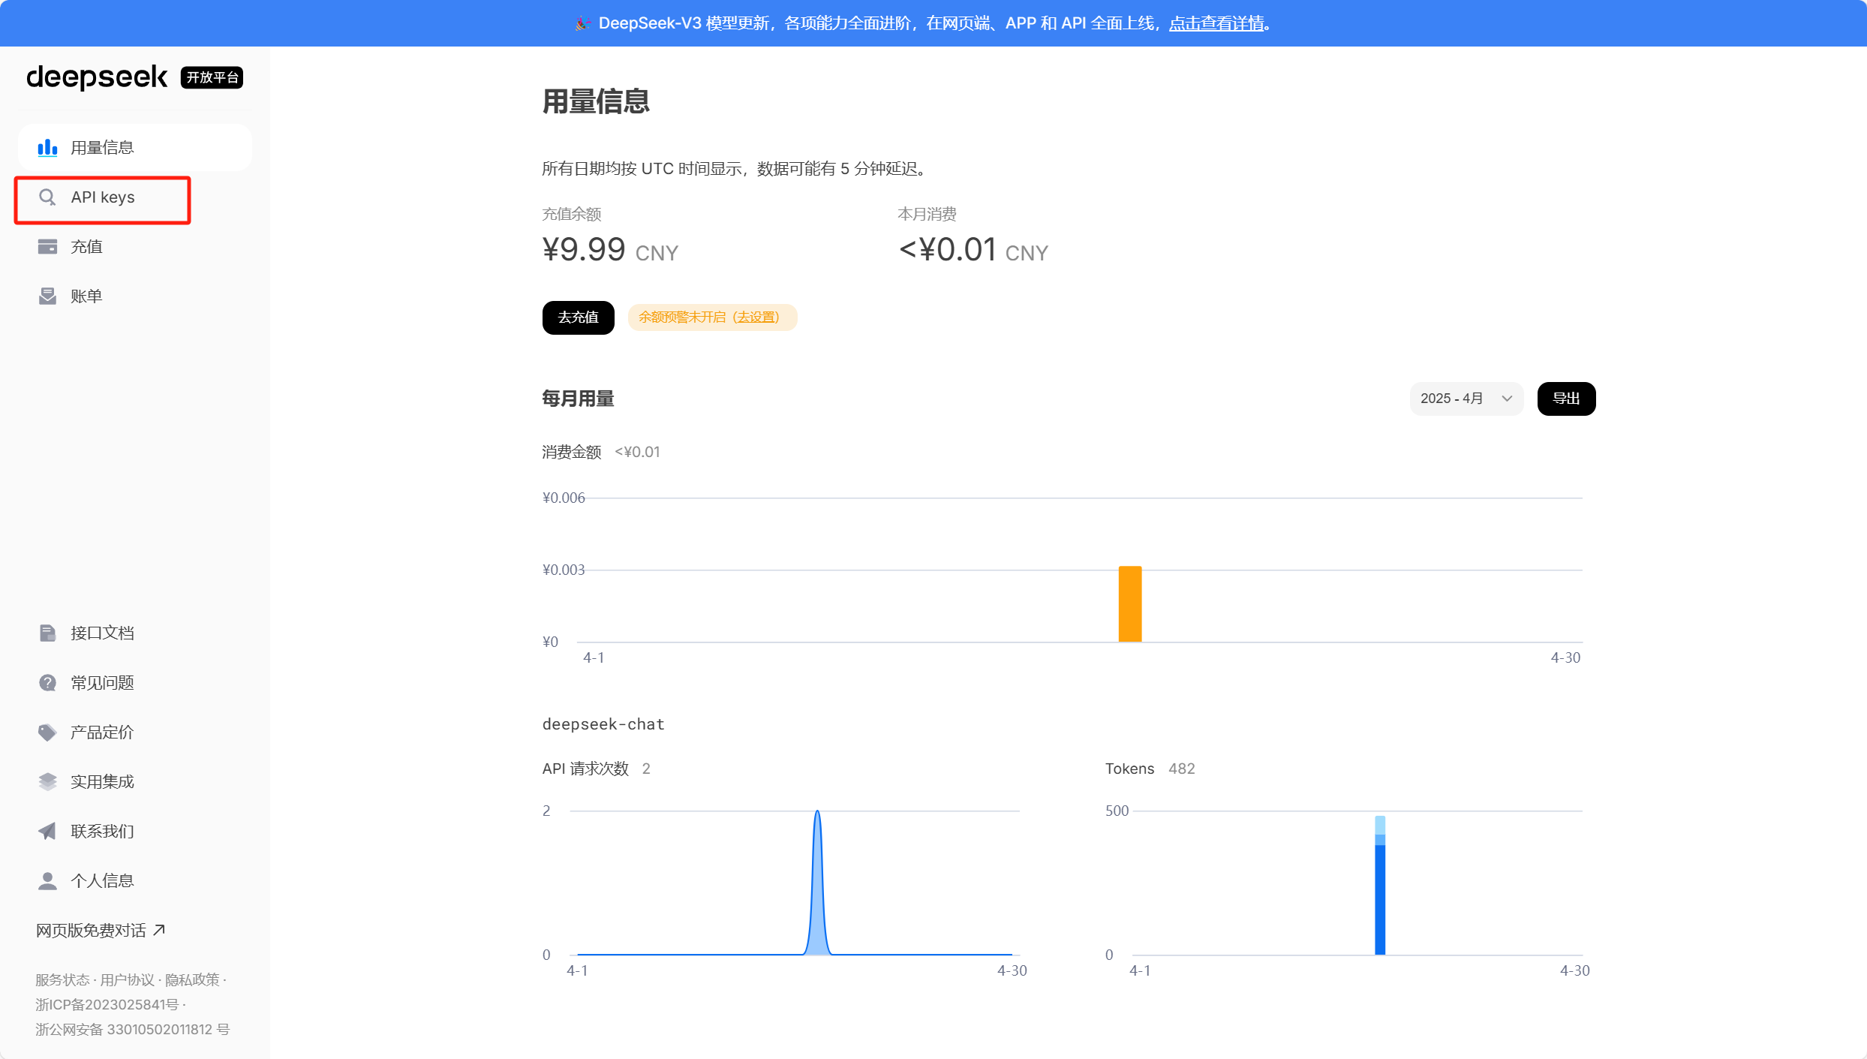The height and width of the screenshot is (1059, 1867).
Task: Open the 2025 - 4月 month dropdown
Action: (x=1465, y=399)
